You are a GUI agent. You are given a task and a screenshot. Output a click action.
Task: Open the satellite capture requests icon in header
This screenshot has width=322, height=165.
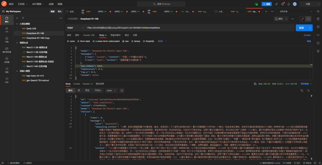[276, 4]
